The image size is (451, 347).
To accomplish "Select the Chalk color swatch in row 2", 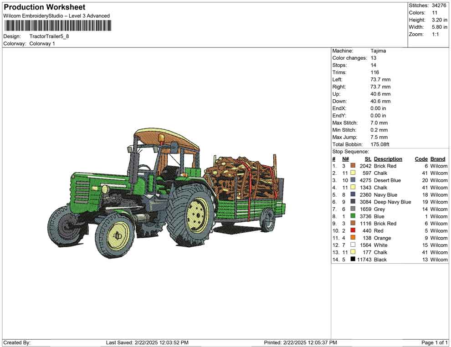I will [353, 173].
